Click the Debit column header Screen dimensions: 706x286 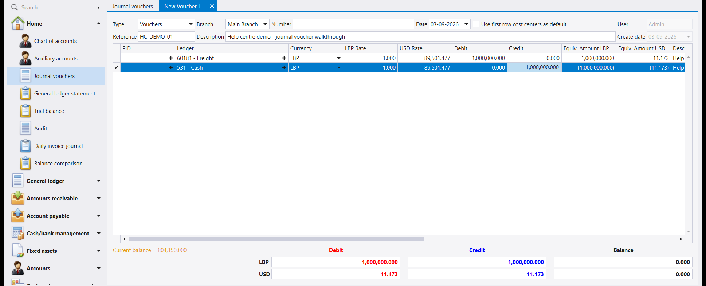click(x=479, y=48)
